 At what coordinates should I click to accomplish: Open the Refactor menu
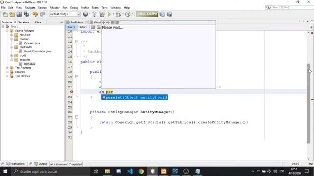point(54,8)
